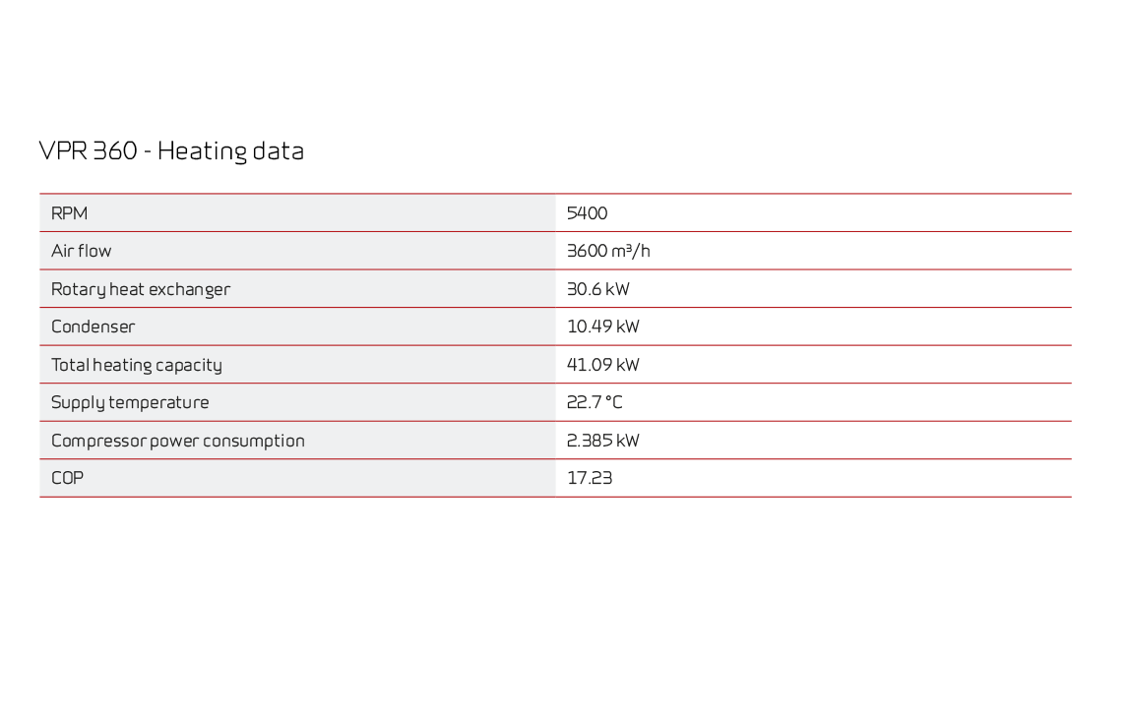Click the 3600 m³/h air flow value
This screenshot has width=1126, height=712.
click(608, 251)
